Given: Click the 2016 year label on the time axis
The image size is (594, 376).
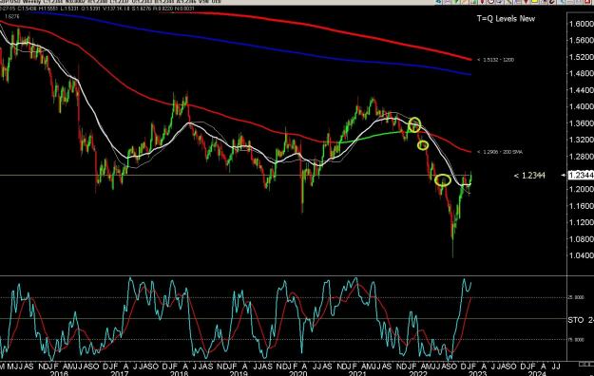Looking at the screenshot, I should click(x=59, y=373).
